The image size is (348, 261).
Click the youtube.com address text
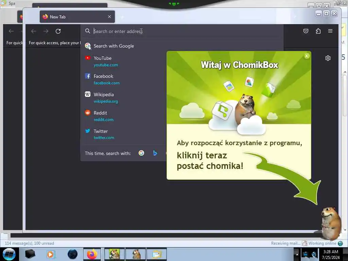(x=106, y=65)
